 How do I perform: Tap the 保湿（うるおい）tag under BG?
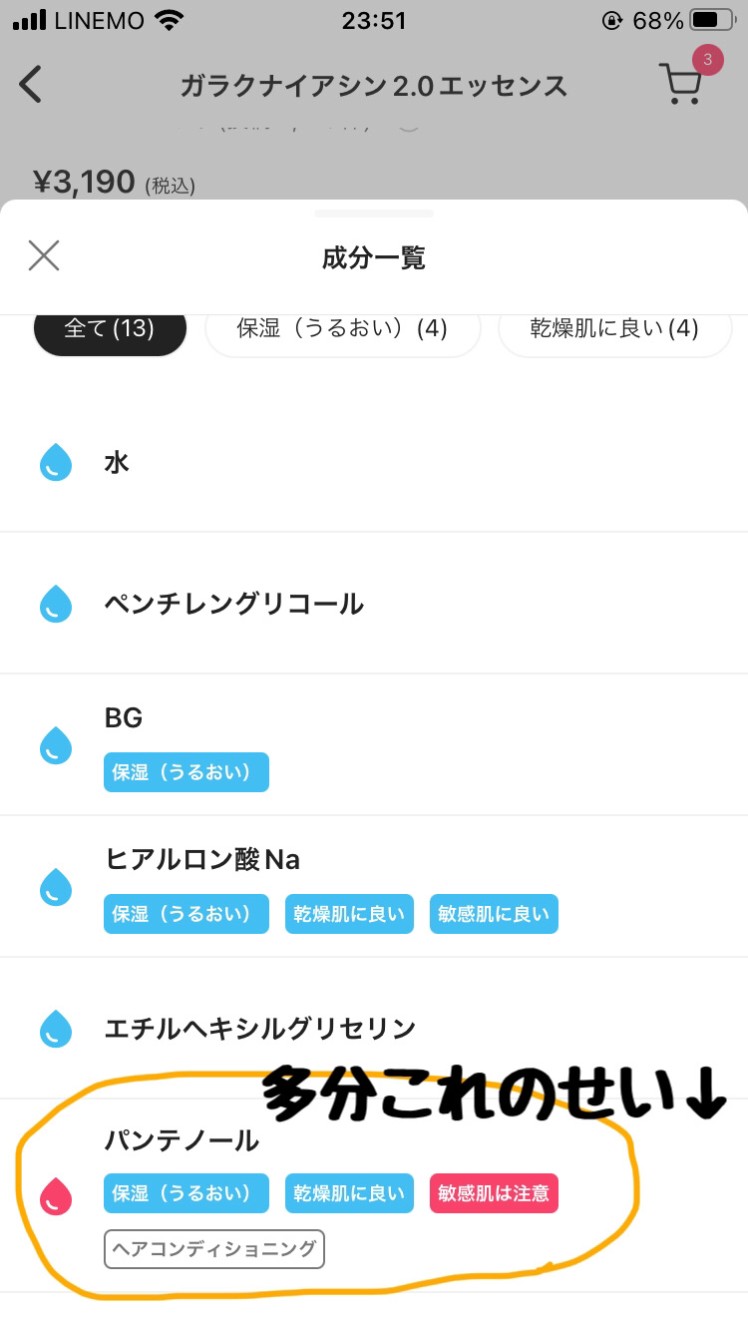tap(187, 772)
